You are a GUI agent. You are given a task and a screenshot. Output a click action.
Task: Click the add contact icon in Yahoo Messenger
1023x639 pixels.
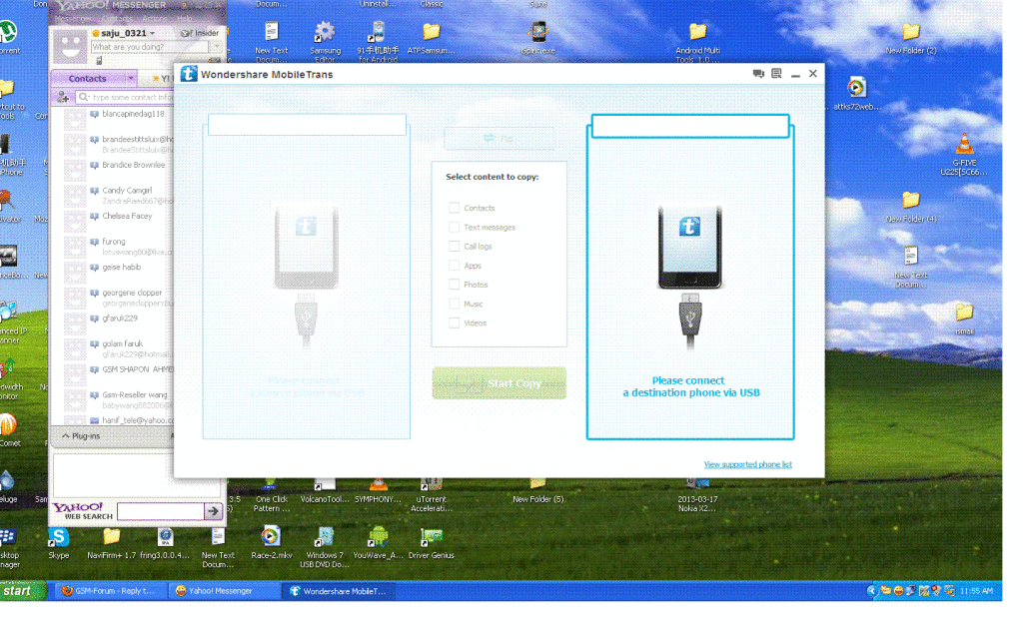coord(63,97)
